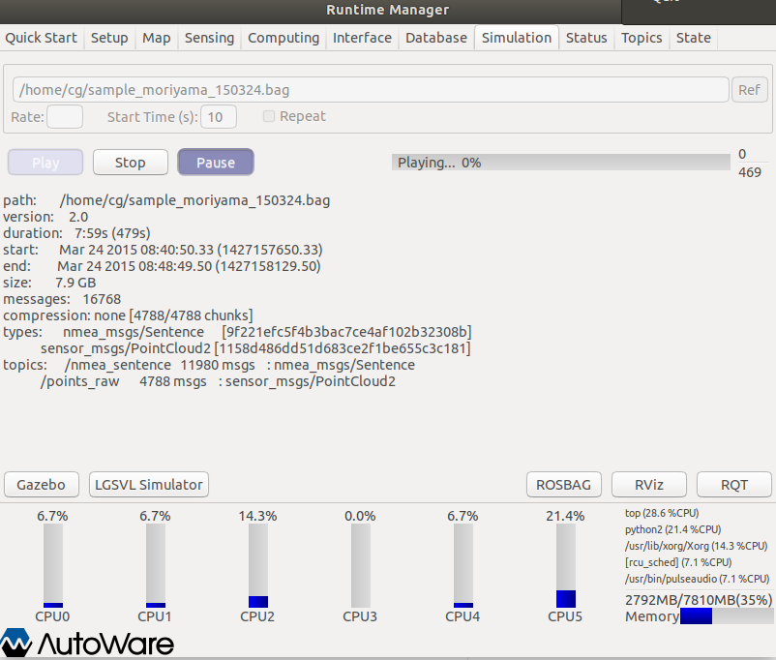
Task: Stop the rosbag playback
Action: click(x=131, y=163)
